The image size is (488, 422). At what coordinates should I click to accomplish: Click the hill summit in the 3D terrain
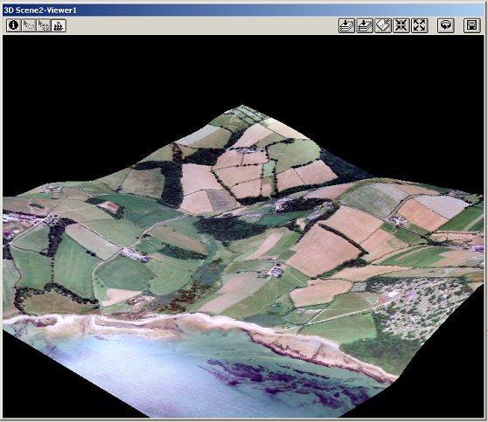[x=243, y=109]
